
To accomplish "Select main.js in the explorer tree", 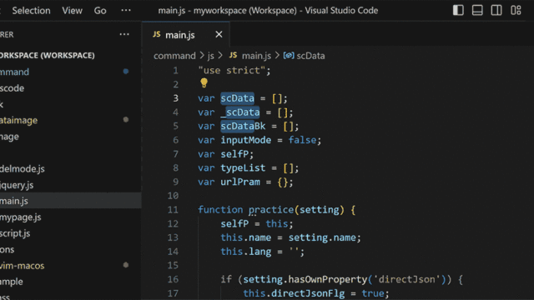I will pos(70,201).
